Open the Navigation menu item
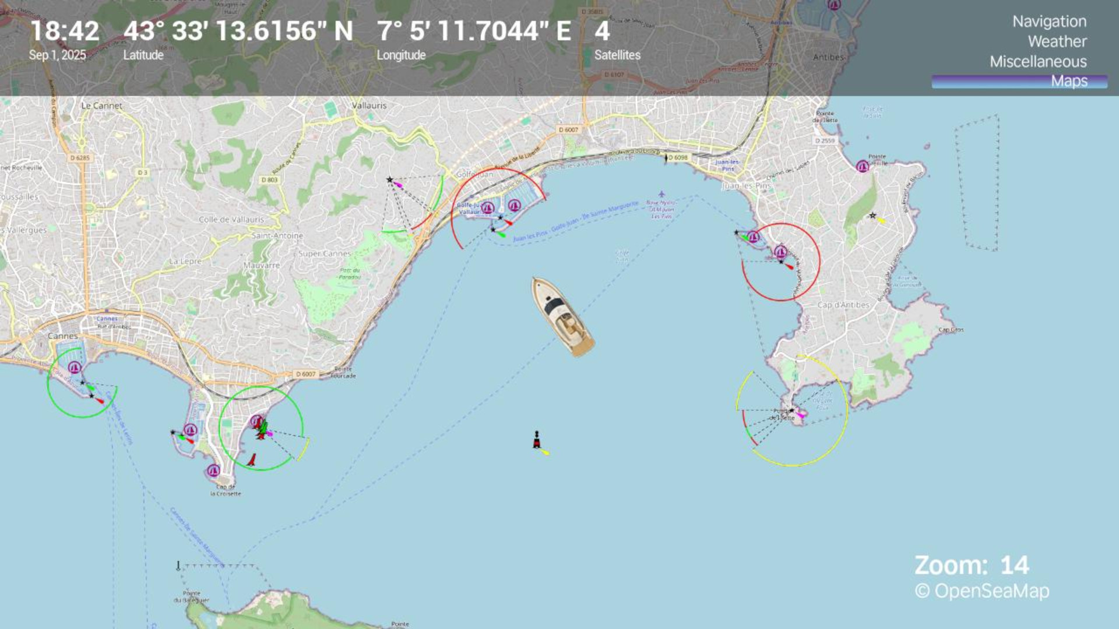Image resolution: width=1119 pixels, height=629 pixels. point(1049,22)
